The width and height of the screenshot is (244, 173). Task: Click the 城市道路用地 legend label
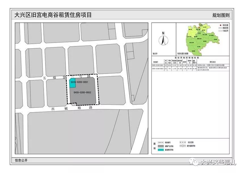pyautogui.click(x=191, y=146)
